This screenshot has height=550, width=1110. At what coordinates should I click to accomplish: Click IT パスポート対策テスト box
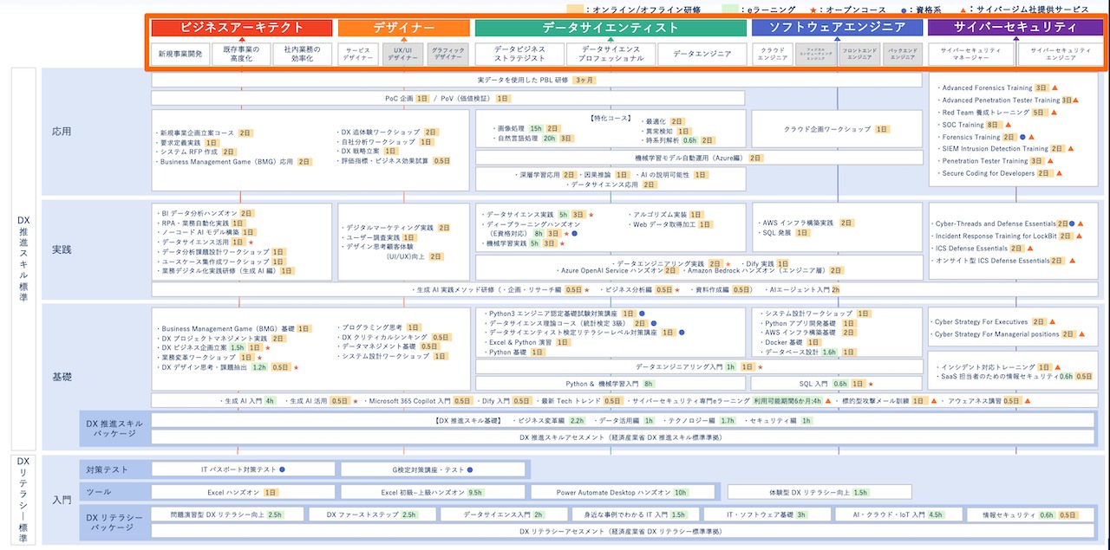242,469
